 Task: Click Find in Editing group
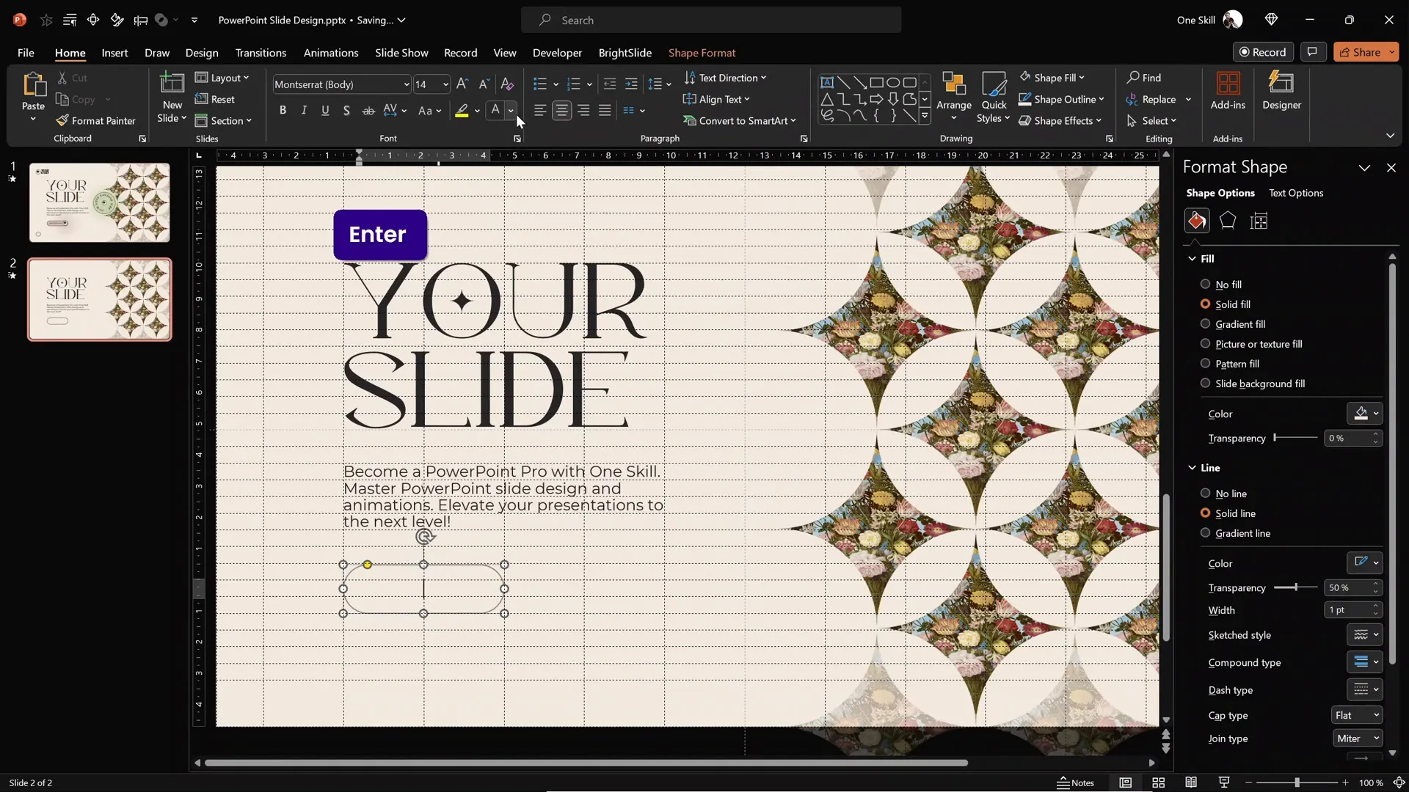(1144, 77)
